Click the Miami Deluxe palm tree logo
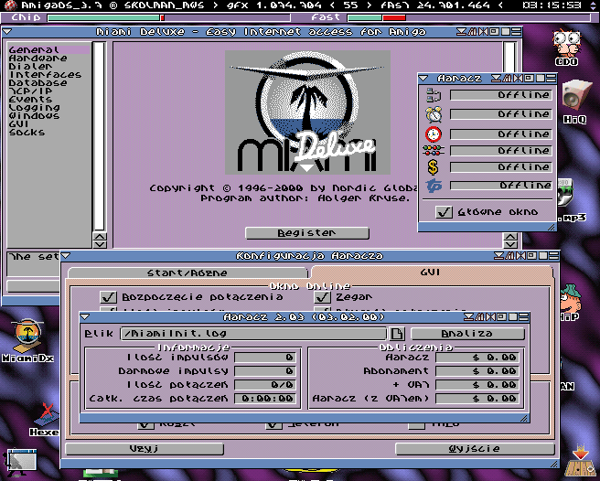The image size is (600, 481). click(x=307, y=112)
